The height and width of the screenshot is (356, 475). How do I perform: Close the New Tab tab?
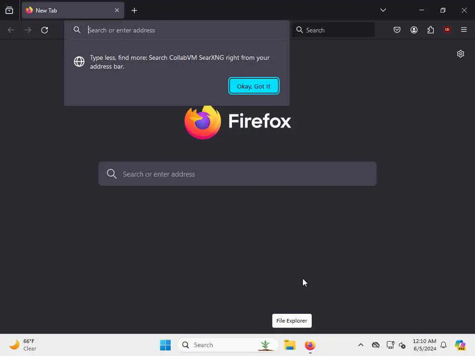coord(116,10)
